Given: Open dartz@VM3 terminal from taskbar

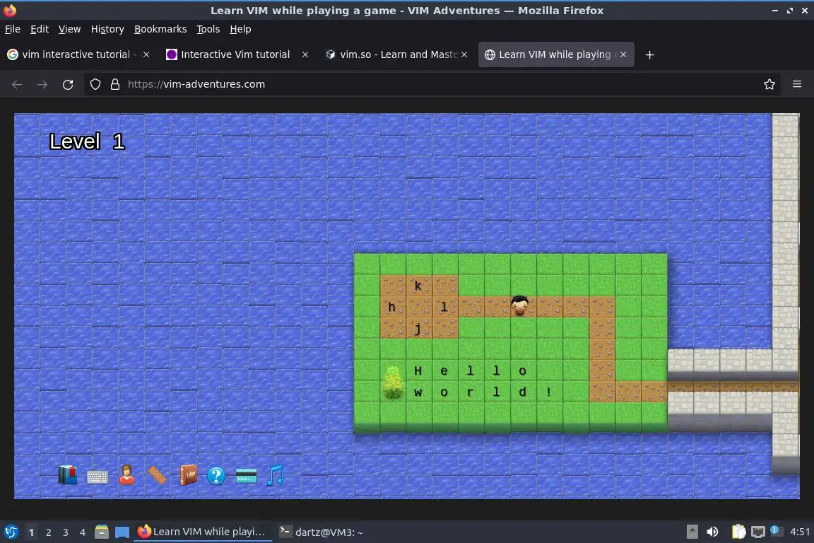Looking at the screenshot, I should point(322,532).
